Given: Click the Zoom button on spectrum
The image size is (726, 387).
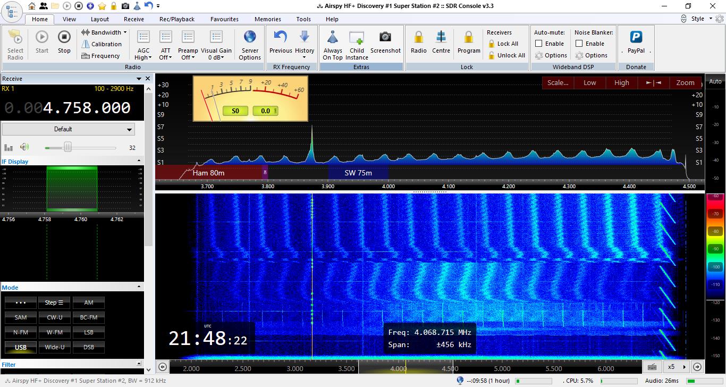Looking at the screenshot, I should coord(685,82).
